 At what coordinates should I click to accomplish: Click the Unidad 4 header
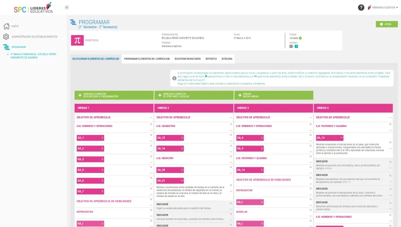[353, 108]
